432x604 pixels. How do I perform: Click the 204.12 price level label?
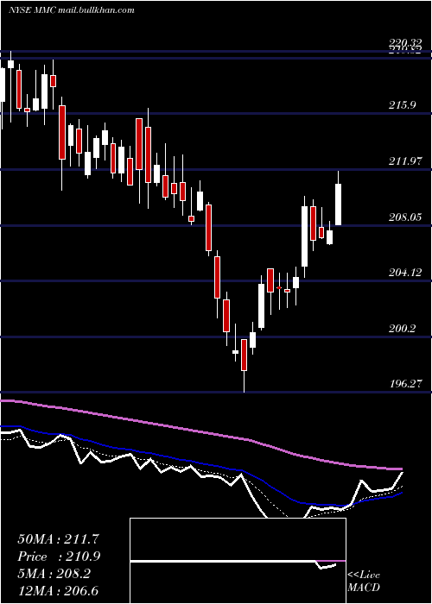click(x=404, y=273)
